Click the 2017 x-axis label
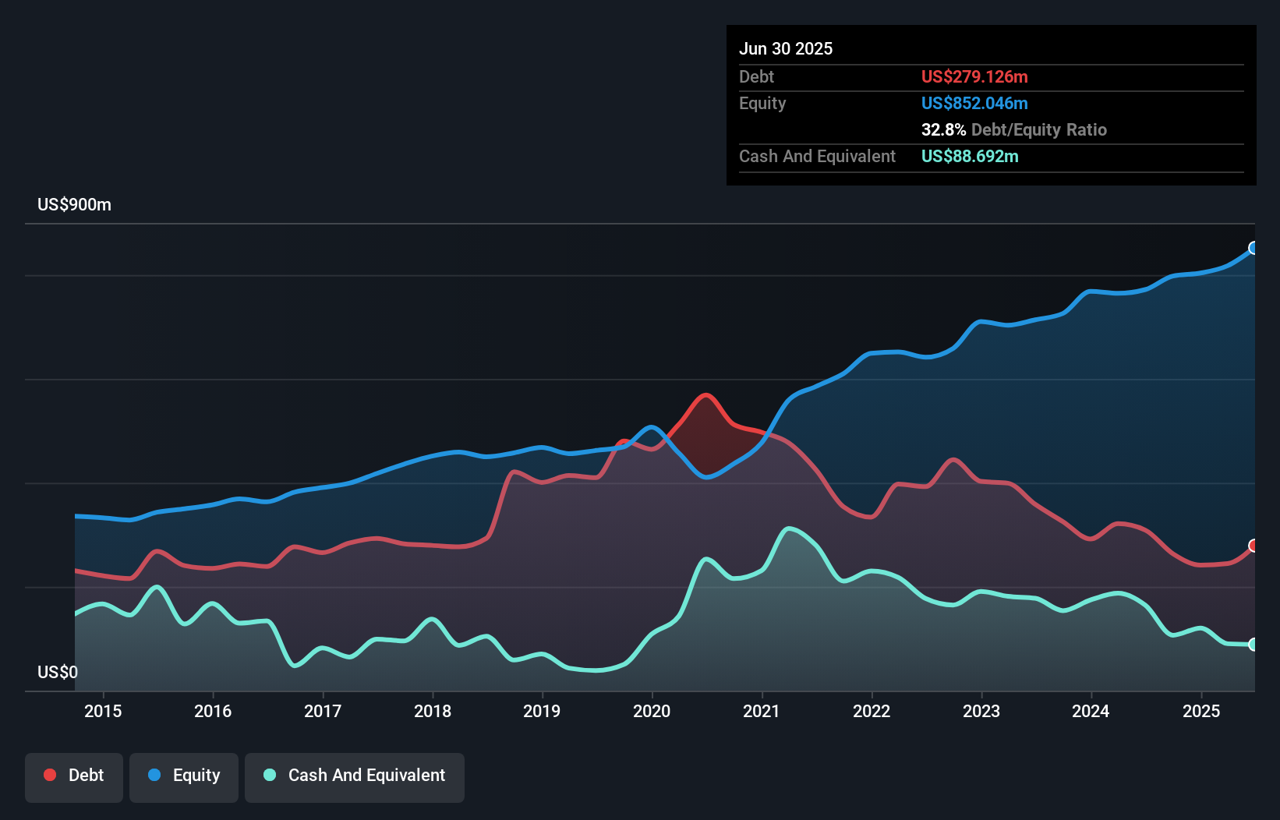The width and height of the screenshot is (1280, 820). point(323,711)
